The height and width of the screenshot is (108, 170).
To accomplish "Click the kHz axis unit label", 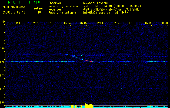I will pyautogui.click(x=2, y=22).
